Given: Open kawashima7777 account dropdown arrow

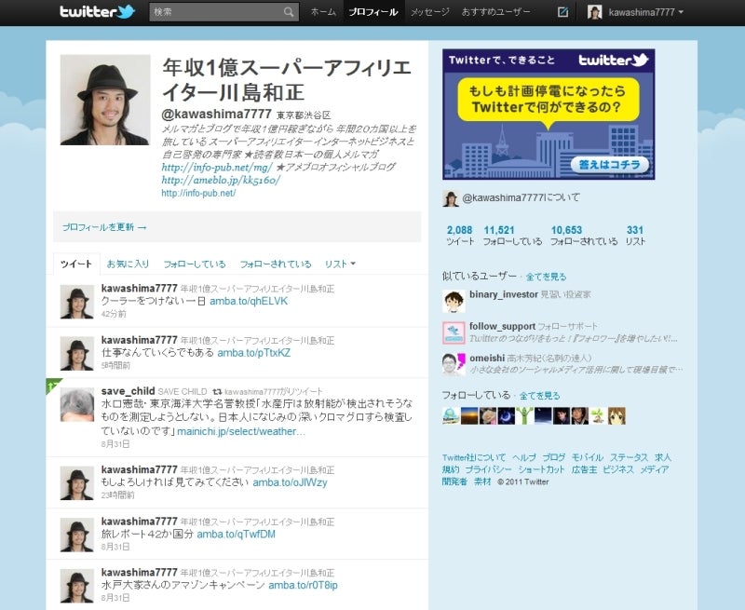Looking at the screenshot, I should click(x=682, y=12).
